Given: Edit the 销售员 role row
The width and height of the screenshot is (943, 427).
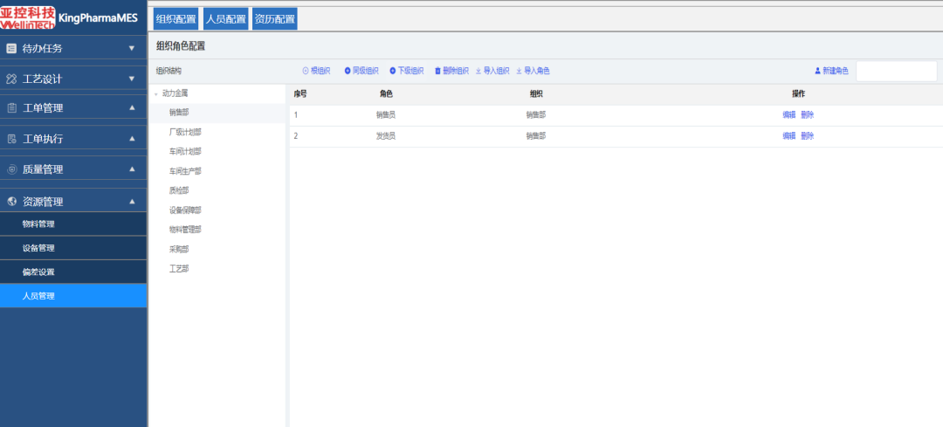Looking at the screenshot, I should point(789,115).
